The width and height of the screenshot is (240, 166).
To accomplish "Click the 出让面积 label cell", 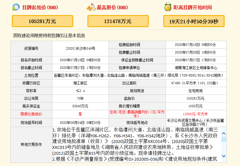I will [x=137, y=83].
